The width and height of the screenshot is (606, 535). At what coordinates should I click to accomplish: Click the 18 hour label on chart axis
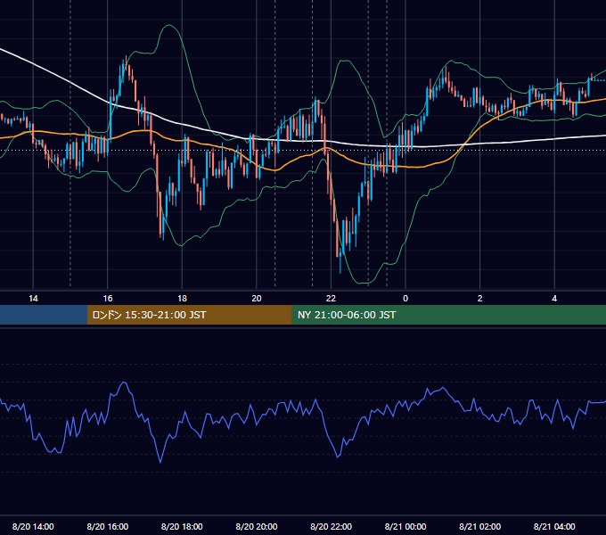point(182,299)
